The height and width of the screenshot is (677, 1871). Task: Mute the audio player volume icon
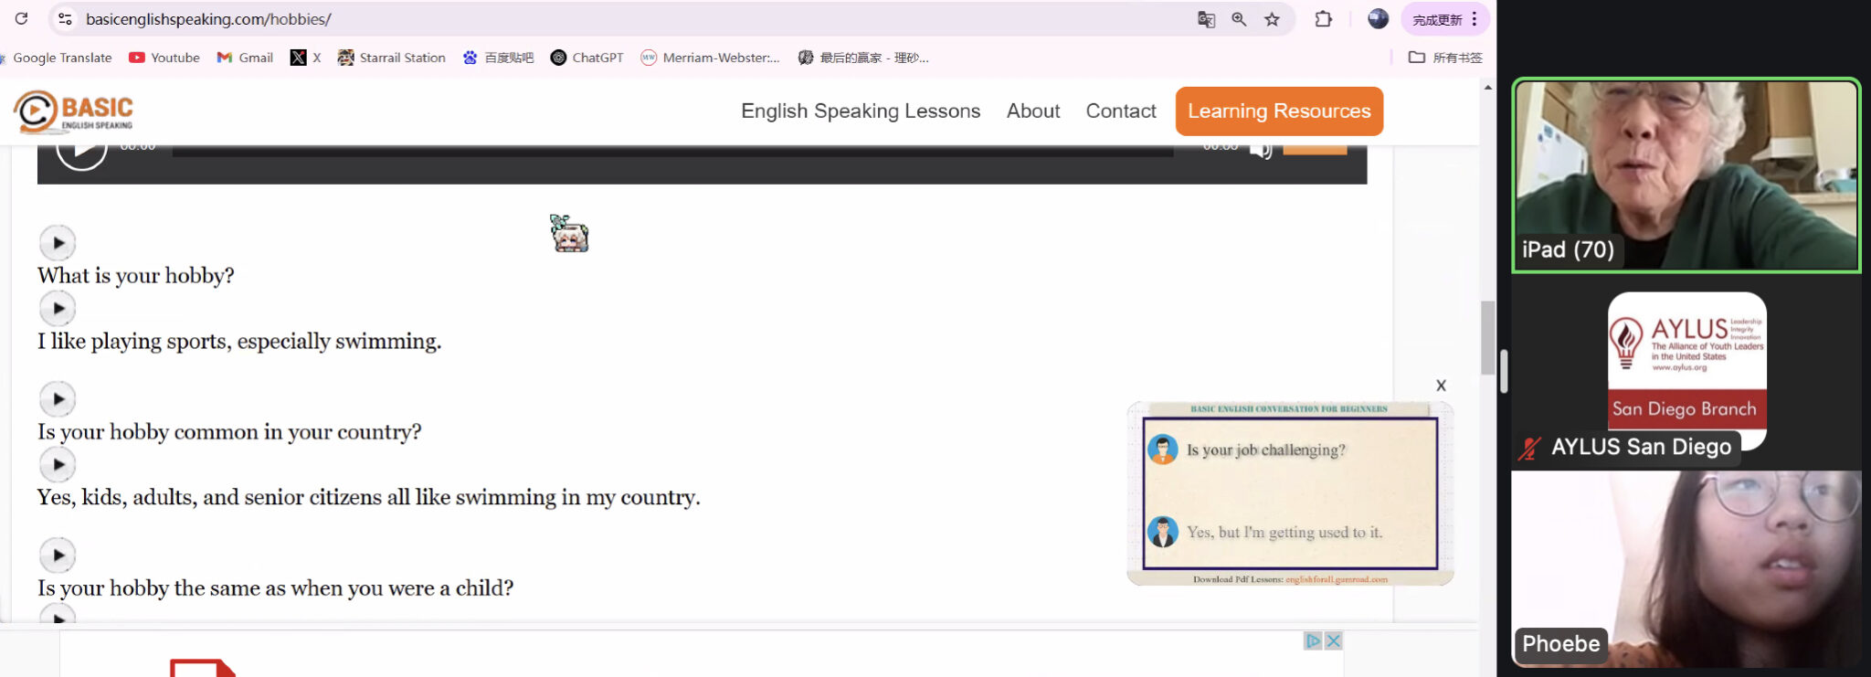tap(1261, 151)
